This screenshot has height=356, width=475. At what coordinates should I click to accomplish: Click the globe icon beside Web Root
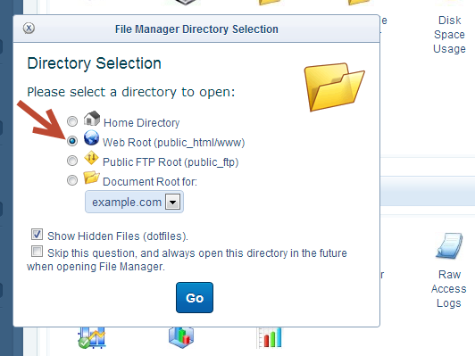click(x=91, y=137)
